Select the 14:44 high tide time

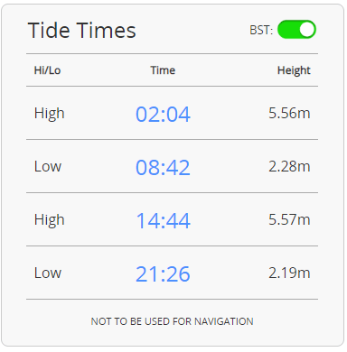click(x=163, y=221)
